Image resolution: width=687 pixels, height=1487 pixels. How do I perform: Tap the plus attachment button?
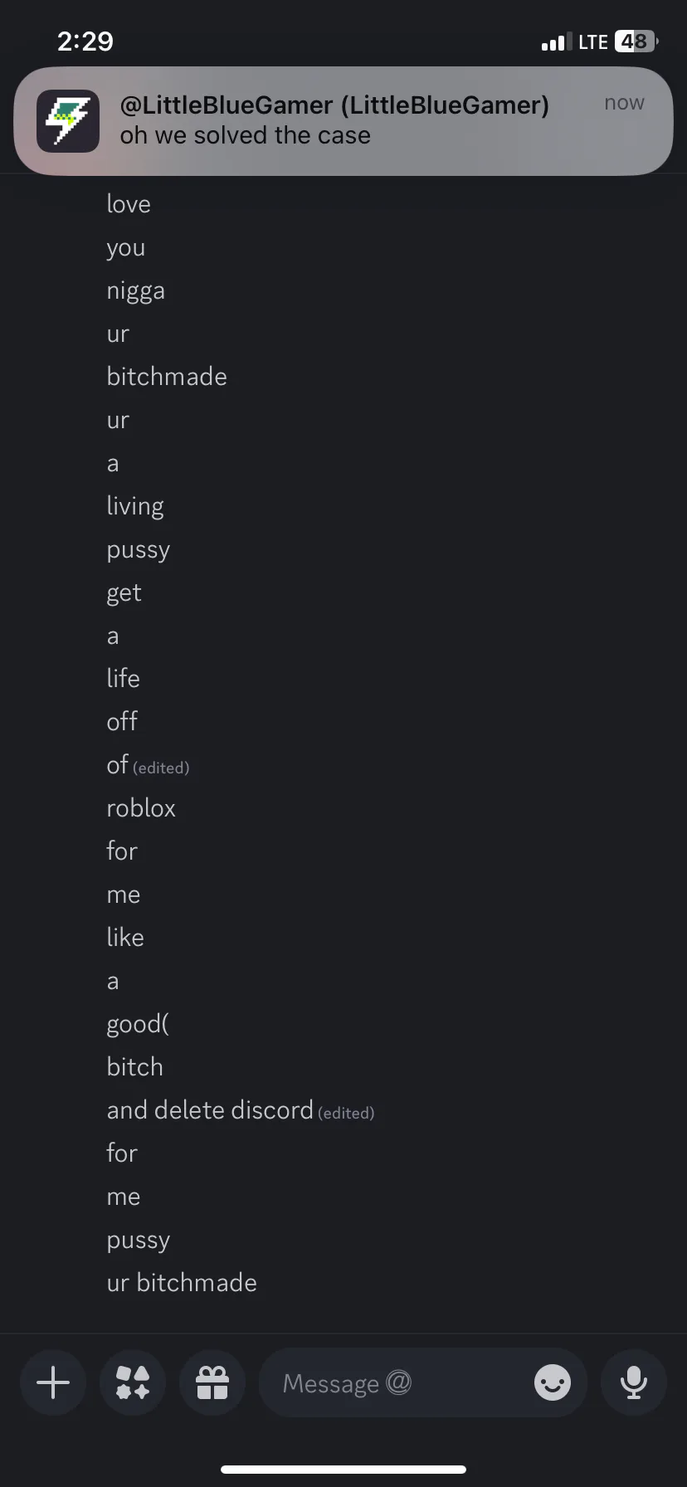[53, 1382]
